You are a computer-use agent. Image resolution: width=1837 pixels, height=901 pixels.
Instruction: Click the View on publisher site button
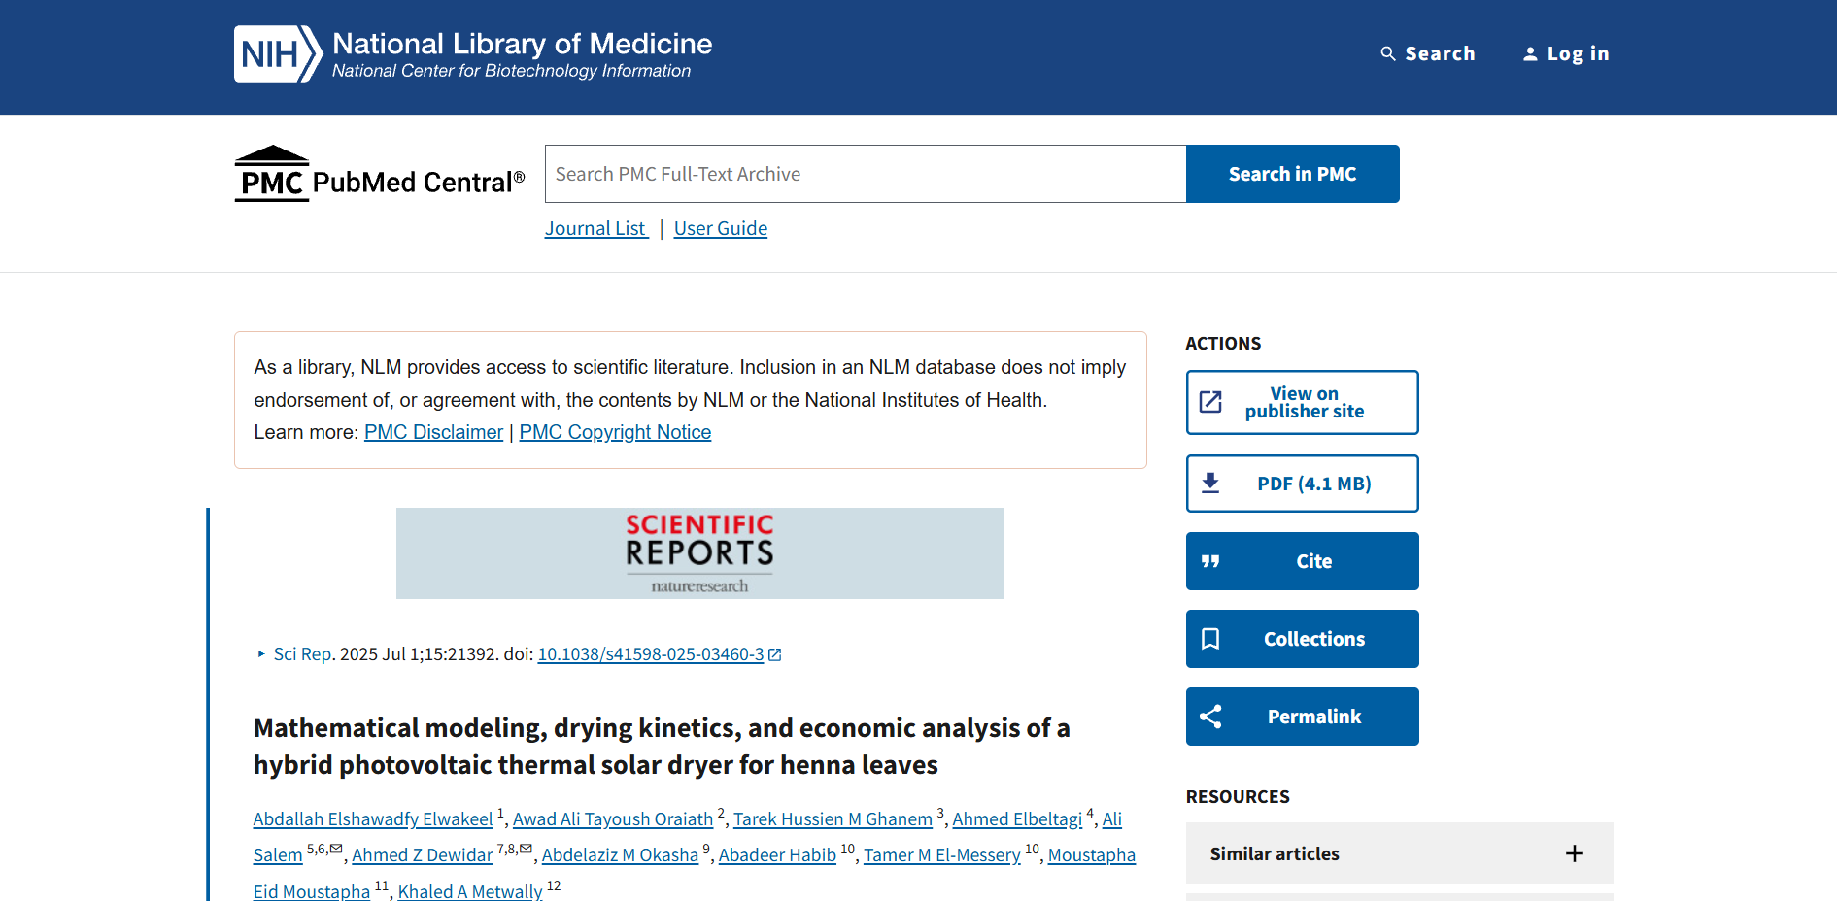[x=1303, y=402]
